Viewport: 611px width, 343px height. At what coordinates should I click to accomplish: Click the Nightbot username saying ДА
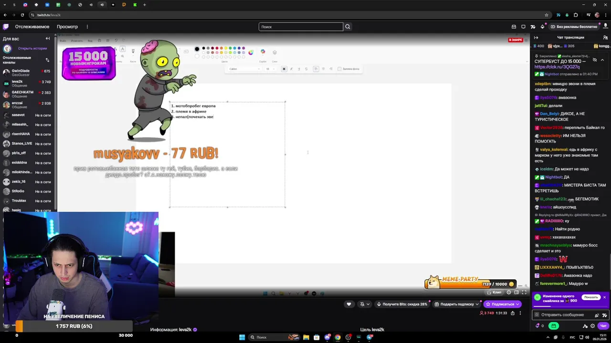click(x=554, y=177)
